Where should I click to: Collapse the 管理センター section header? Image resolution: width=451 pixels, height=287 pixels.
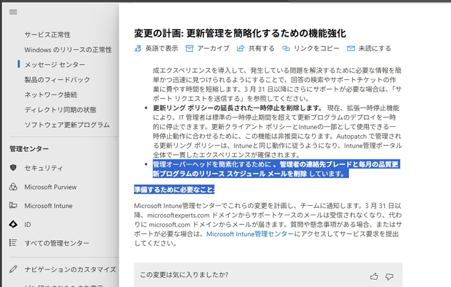(x=29, y=149)
